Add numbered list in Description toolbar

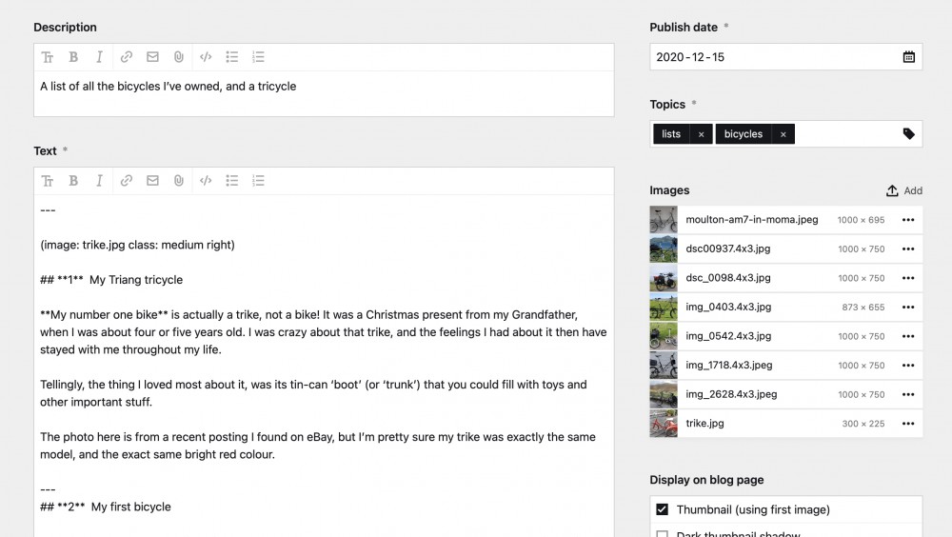(258, 57)
